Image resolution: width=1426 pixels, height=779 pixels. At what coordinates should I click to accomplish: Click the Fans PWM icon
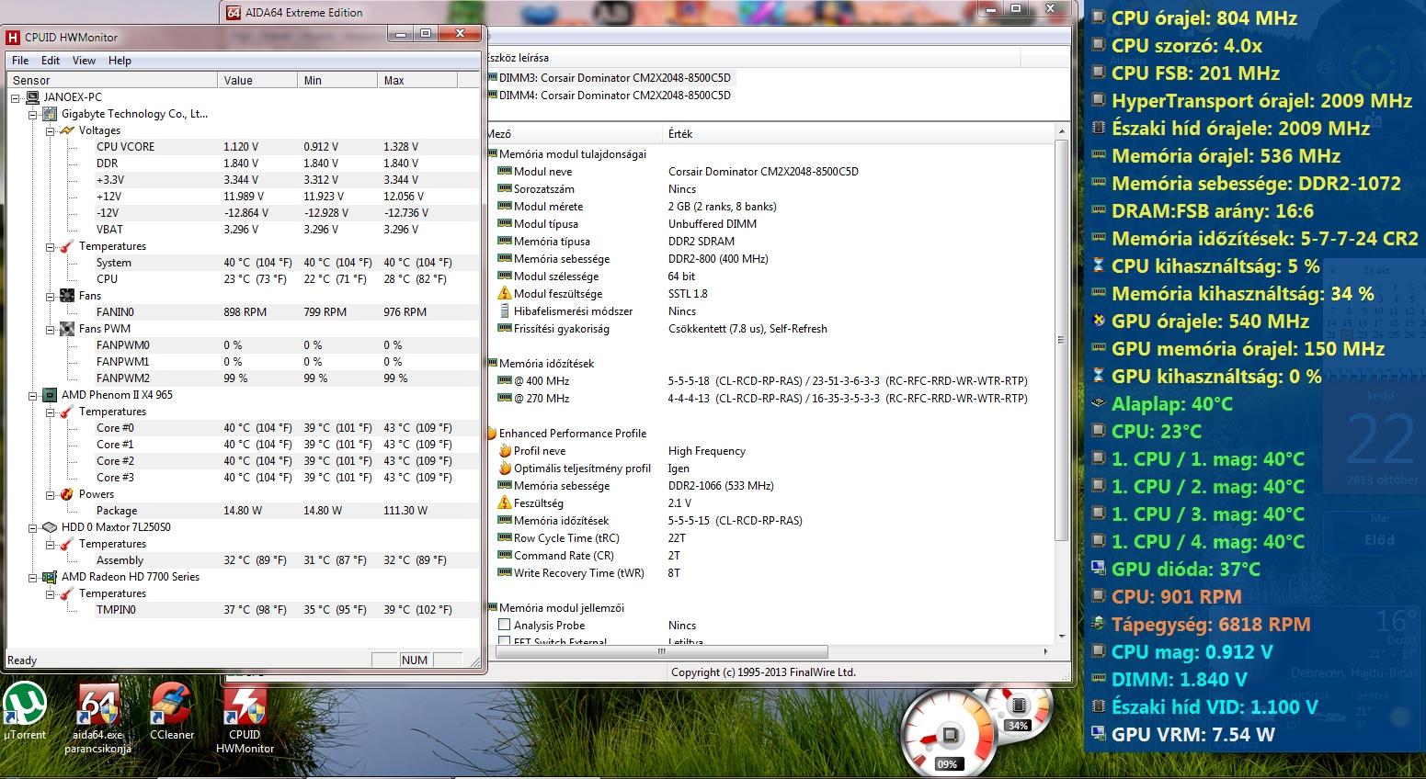coord(67,329)
